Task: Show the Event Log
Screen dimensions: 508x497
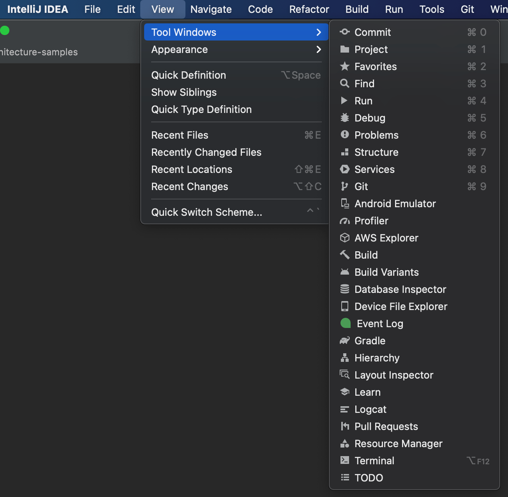Action: [379, 323]
